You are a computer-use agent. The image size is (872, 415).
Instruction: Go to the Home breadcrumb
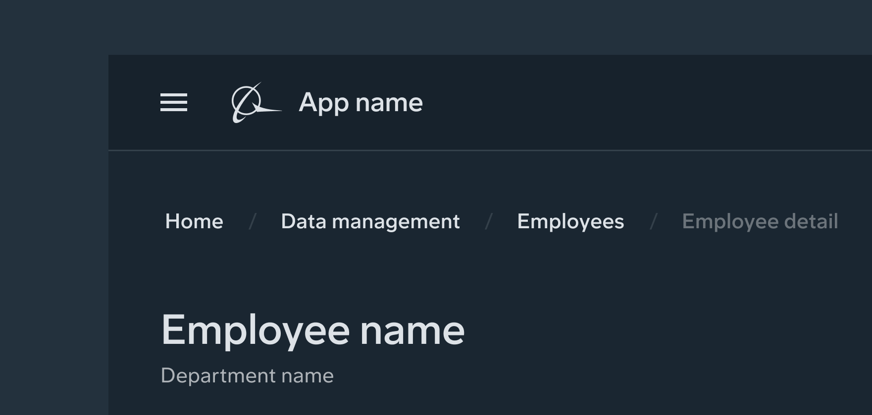194,221
